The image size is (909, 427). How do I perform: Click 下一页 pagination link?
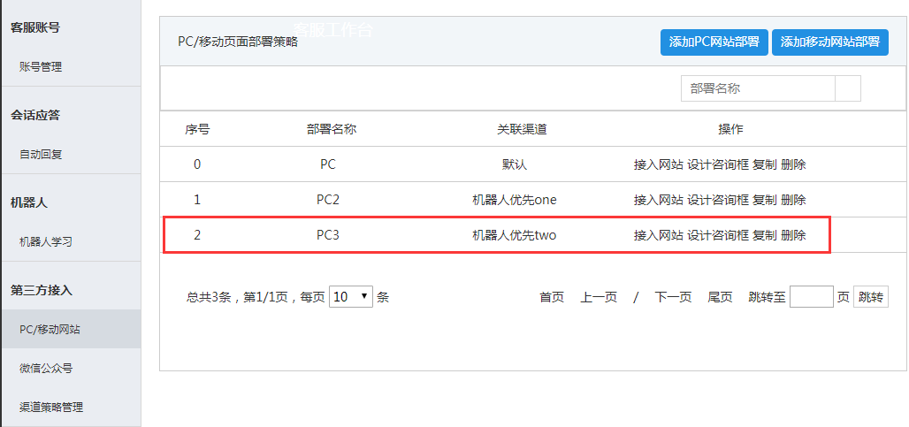click(x=673, y=297)
